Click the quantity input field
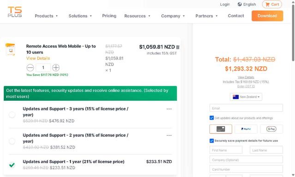Screen dimensions: 295x177 (43, 67)
